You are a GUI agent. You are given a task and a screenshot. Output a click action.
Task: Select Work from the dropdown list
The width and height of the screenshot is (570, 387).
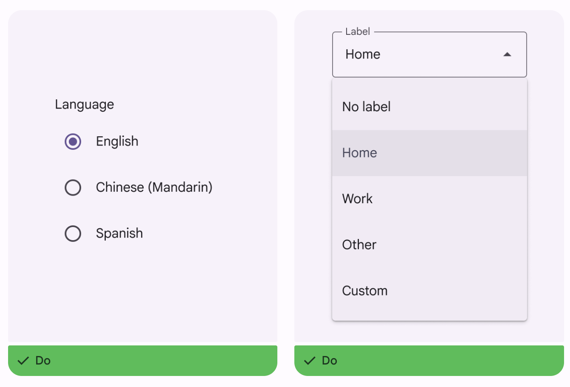click(429, 199)
